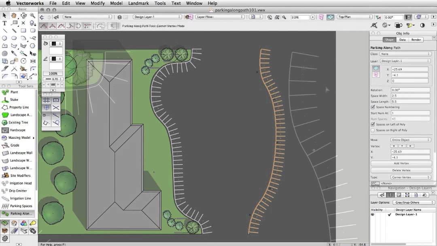The image size is (437, 246).
Task: Toggle Design Layer-1 visibility eye
Action: pos(373,214)
